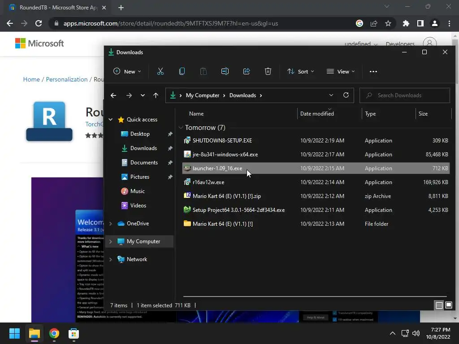Click Chrome icon on the taskbar
This screenshot has width=459, height=344.
(54, 333)
